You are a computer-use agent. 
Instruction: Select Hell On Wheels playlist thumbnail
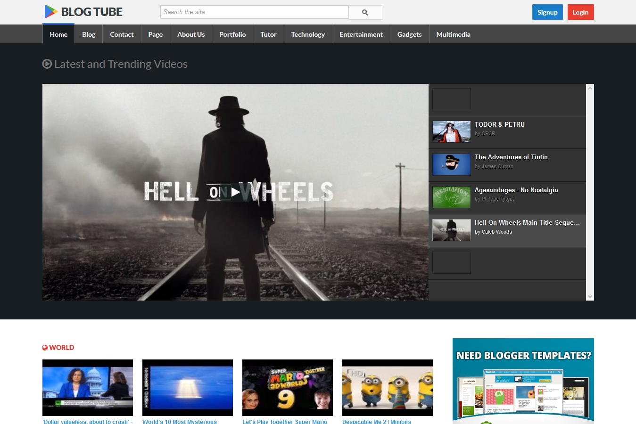452,230
